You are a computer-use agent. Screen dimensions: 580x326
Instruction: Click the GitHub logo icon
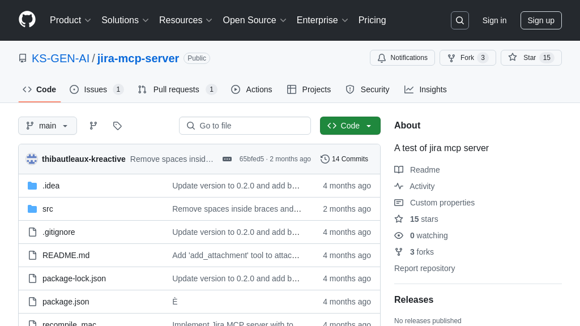[27, 20]
